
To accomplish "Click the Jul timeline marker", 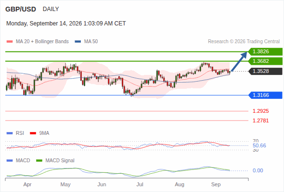I will pyautogui.click(x=140, y=184).
